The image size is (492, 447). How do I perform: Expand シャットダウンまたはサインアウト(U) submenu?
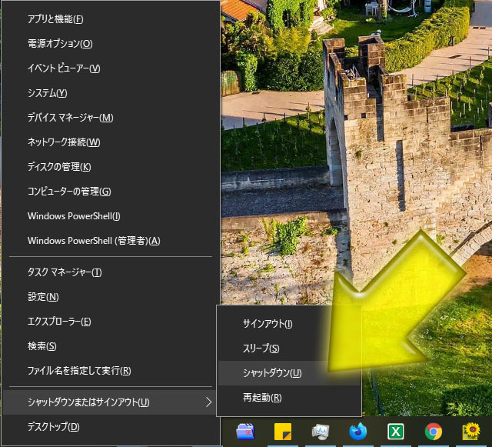click(111, 402)
